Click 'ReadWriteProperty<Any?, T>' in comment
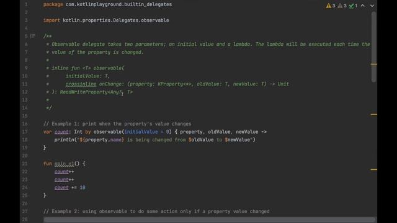The width and height of the screenshot is (397, 223). pos(96,92)
